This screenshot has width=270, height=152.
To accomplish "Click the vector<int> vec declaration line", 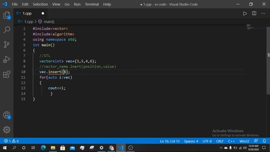I will 67,61.
